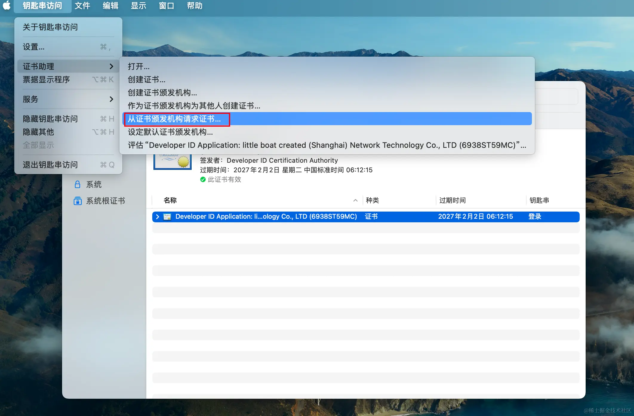Choose 创建证书颁发机构… menu item
This screenshot has width=634, height=416.
point(162,93)
